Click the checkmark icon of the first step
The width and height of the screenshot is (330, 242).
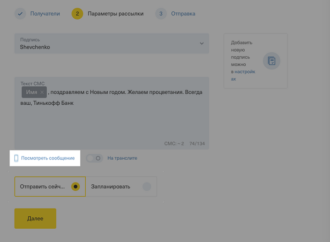tap(20, 14)
